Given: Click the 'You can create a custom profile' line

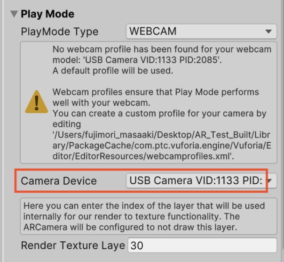Looking at the screenshot, I should click(x=159, y=114).
